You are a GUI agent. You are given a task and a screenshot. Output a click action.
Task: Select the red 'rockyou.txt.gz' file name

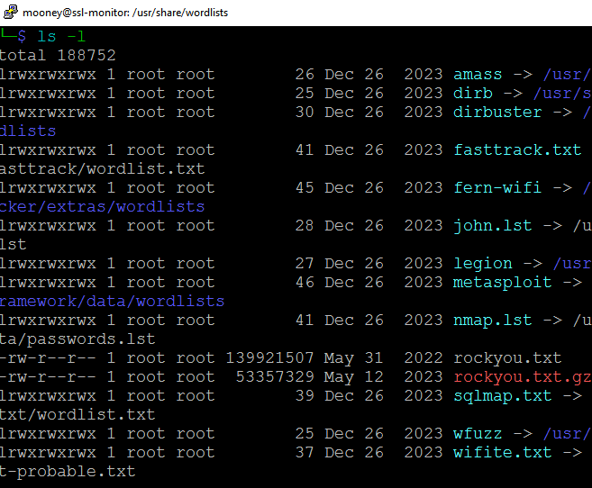click(x=522, y=376)
